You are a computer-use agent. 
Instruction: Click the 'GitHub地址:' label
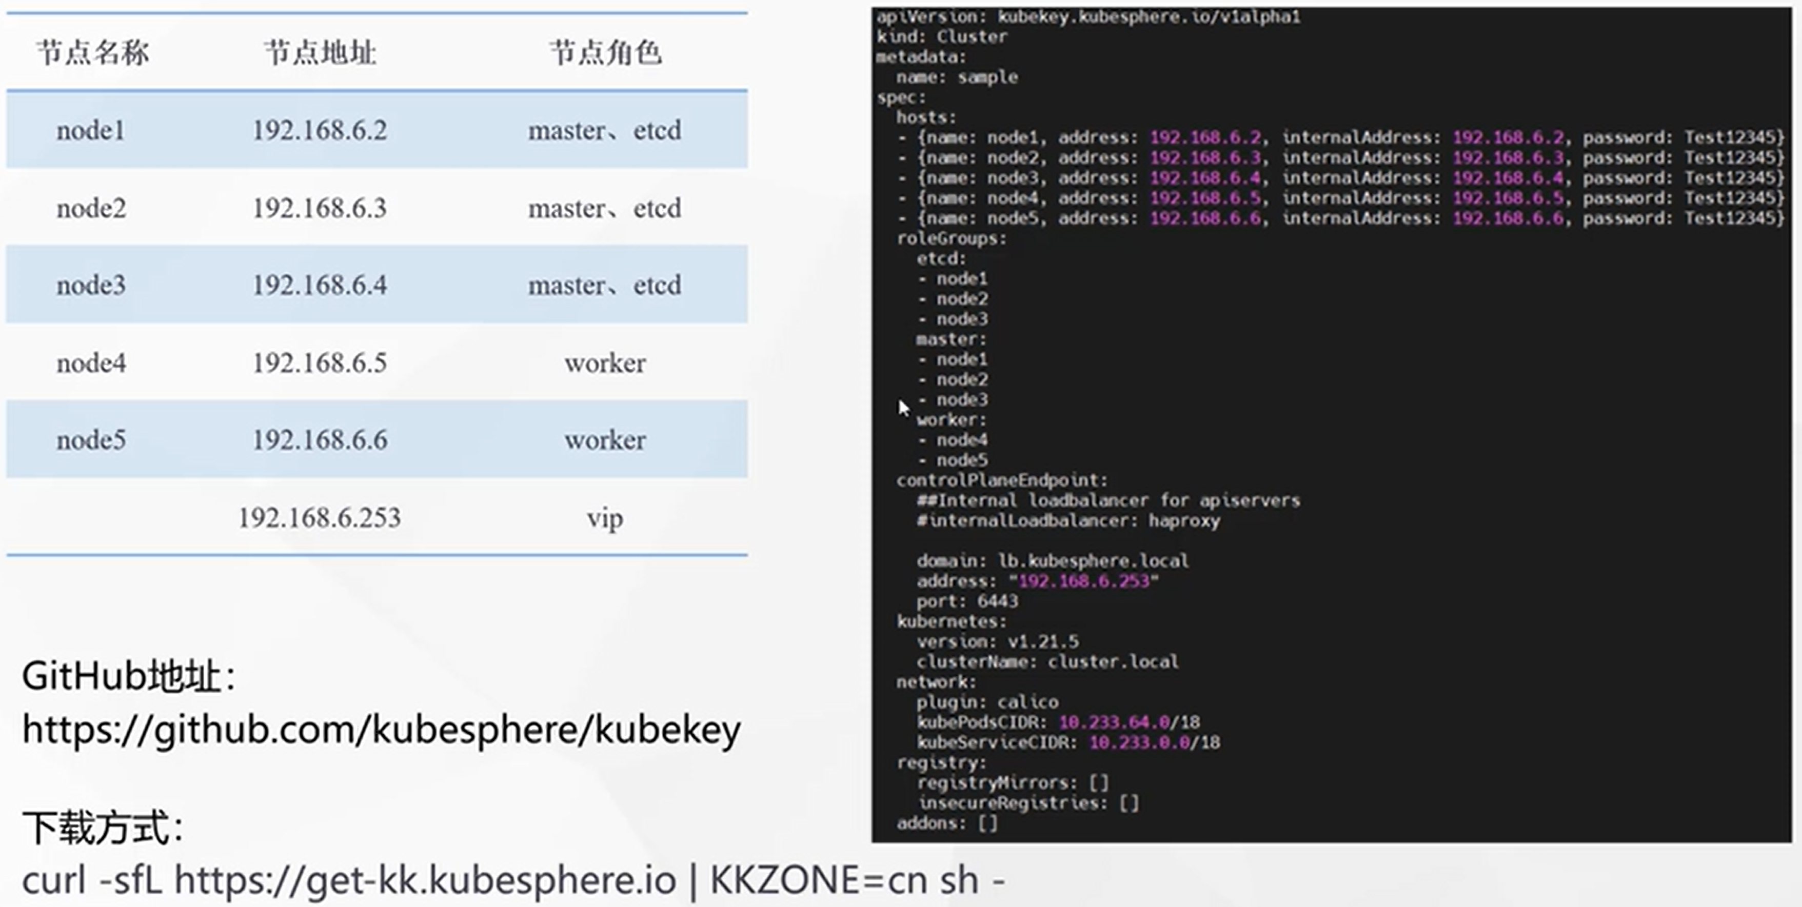[x=129, y=676]
